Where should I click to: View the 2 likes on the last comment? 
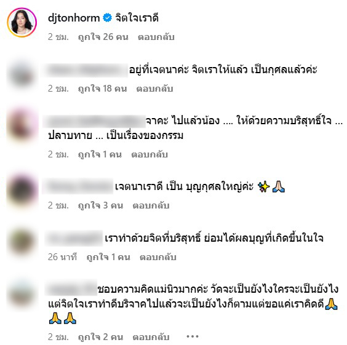pyautogui.click(x=100, y=337)
